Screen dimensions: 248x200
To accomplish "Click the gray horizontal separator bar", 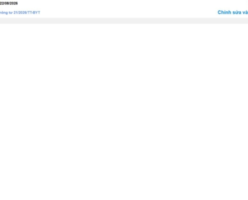I will (x=124, y=21).
